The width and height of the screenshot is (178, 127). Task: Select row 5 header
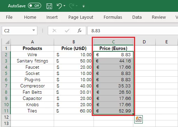(x=6, y=74)
